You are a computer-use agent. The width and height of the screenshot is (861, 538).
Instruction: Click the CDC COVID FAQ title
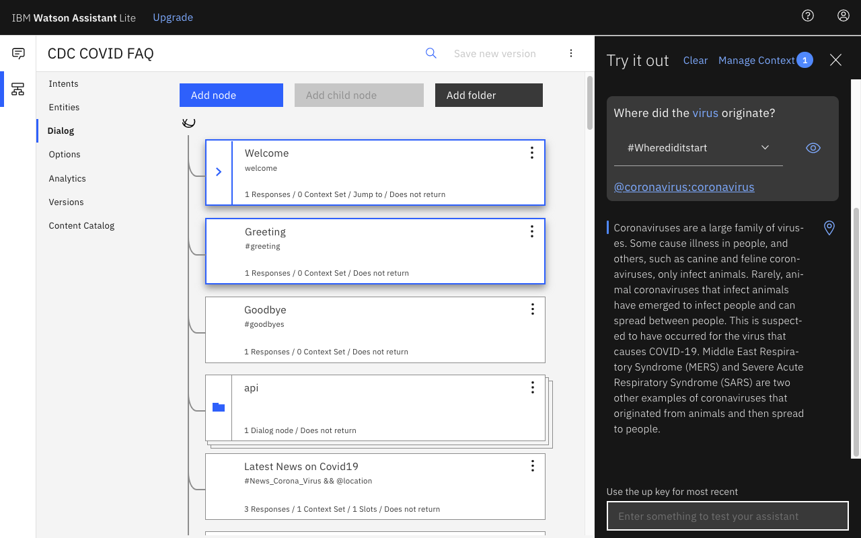[101, 54]
